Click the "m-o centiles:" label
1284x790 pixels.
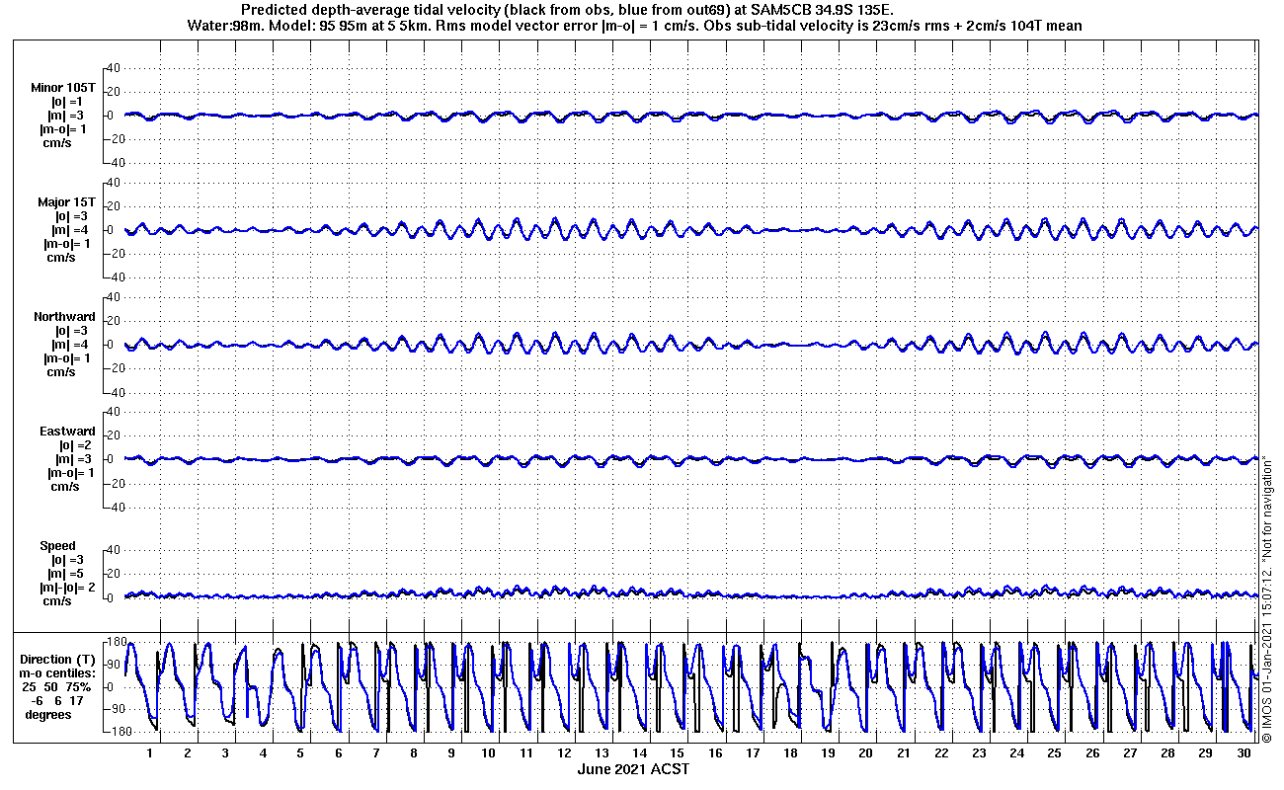59,673
